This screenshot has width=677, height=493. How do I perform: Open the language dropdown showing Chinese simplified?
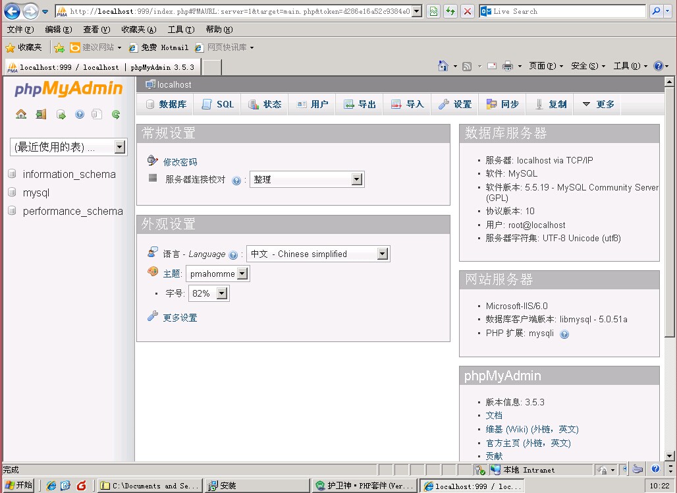coord(318,254)
